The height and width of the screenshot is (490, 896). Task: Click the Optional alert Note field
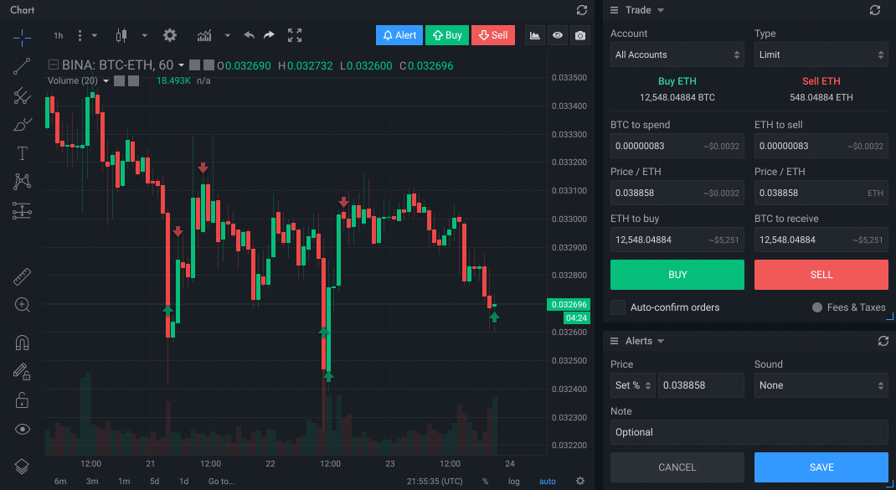pyautogui.click(x=748, y=432)
